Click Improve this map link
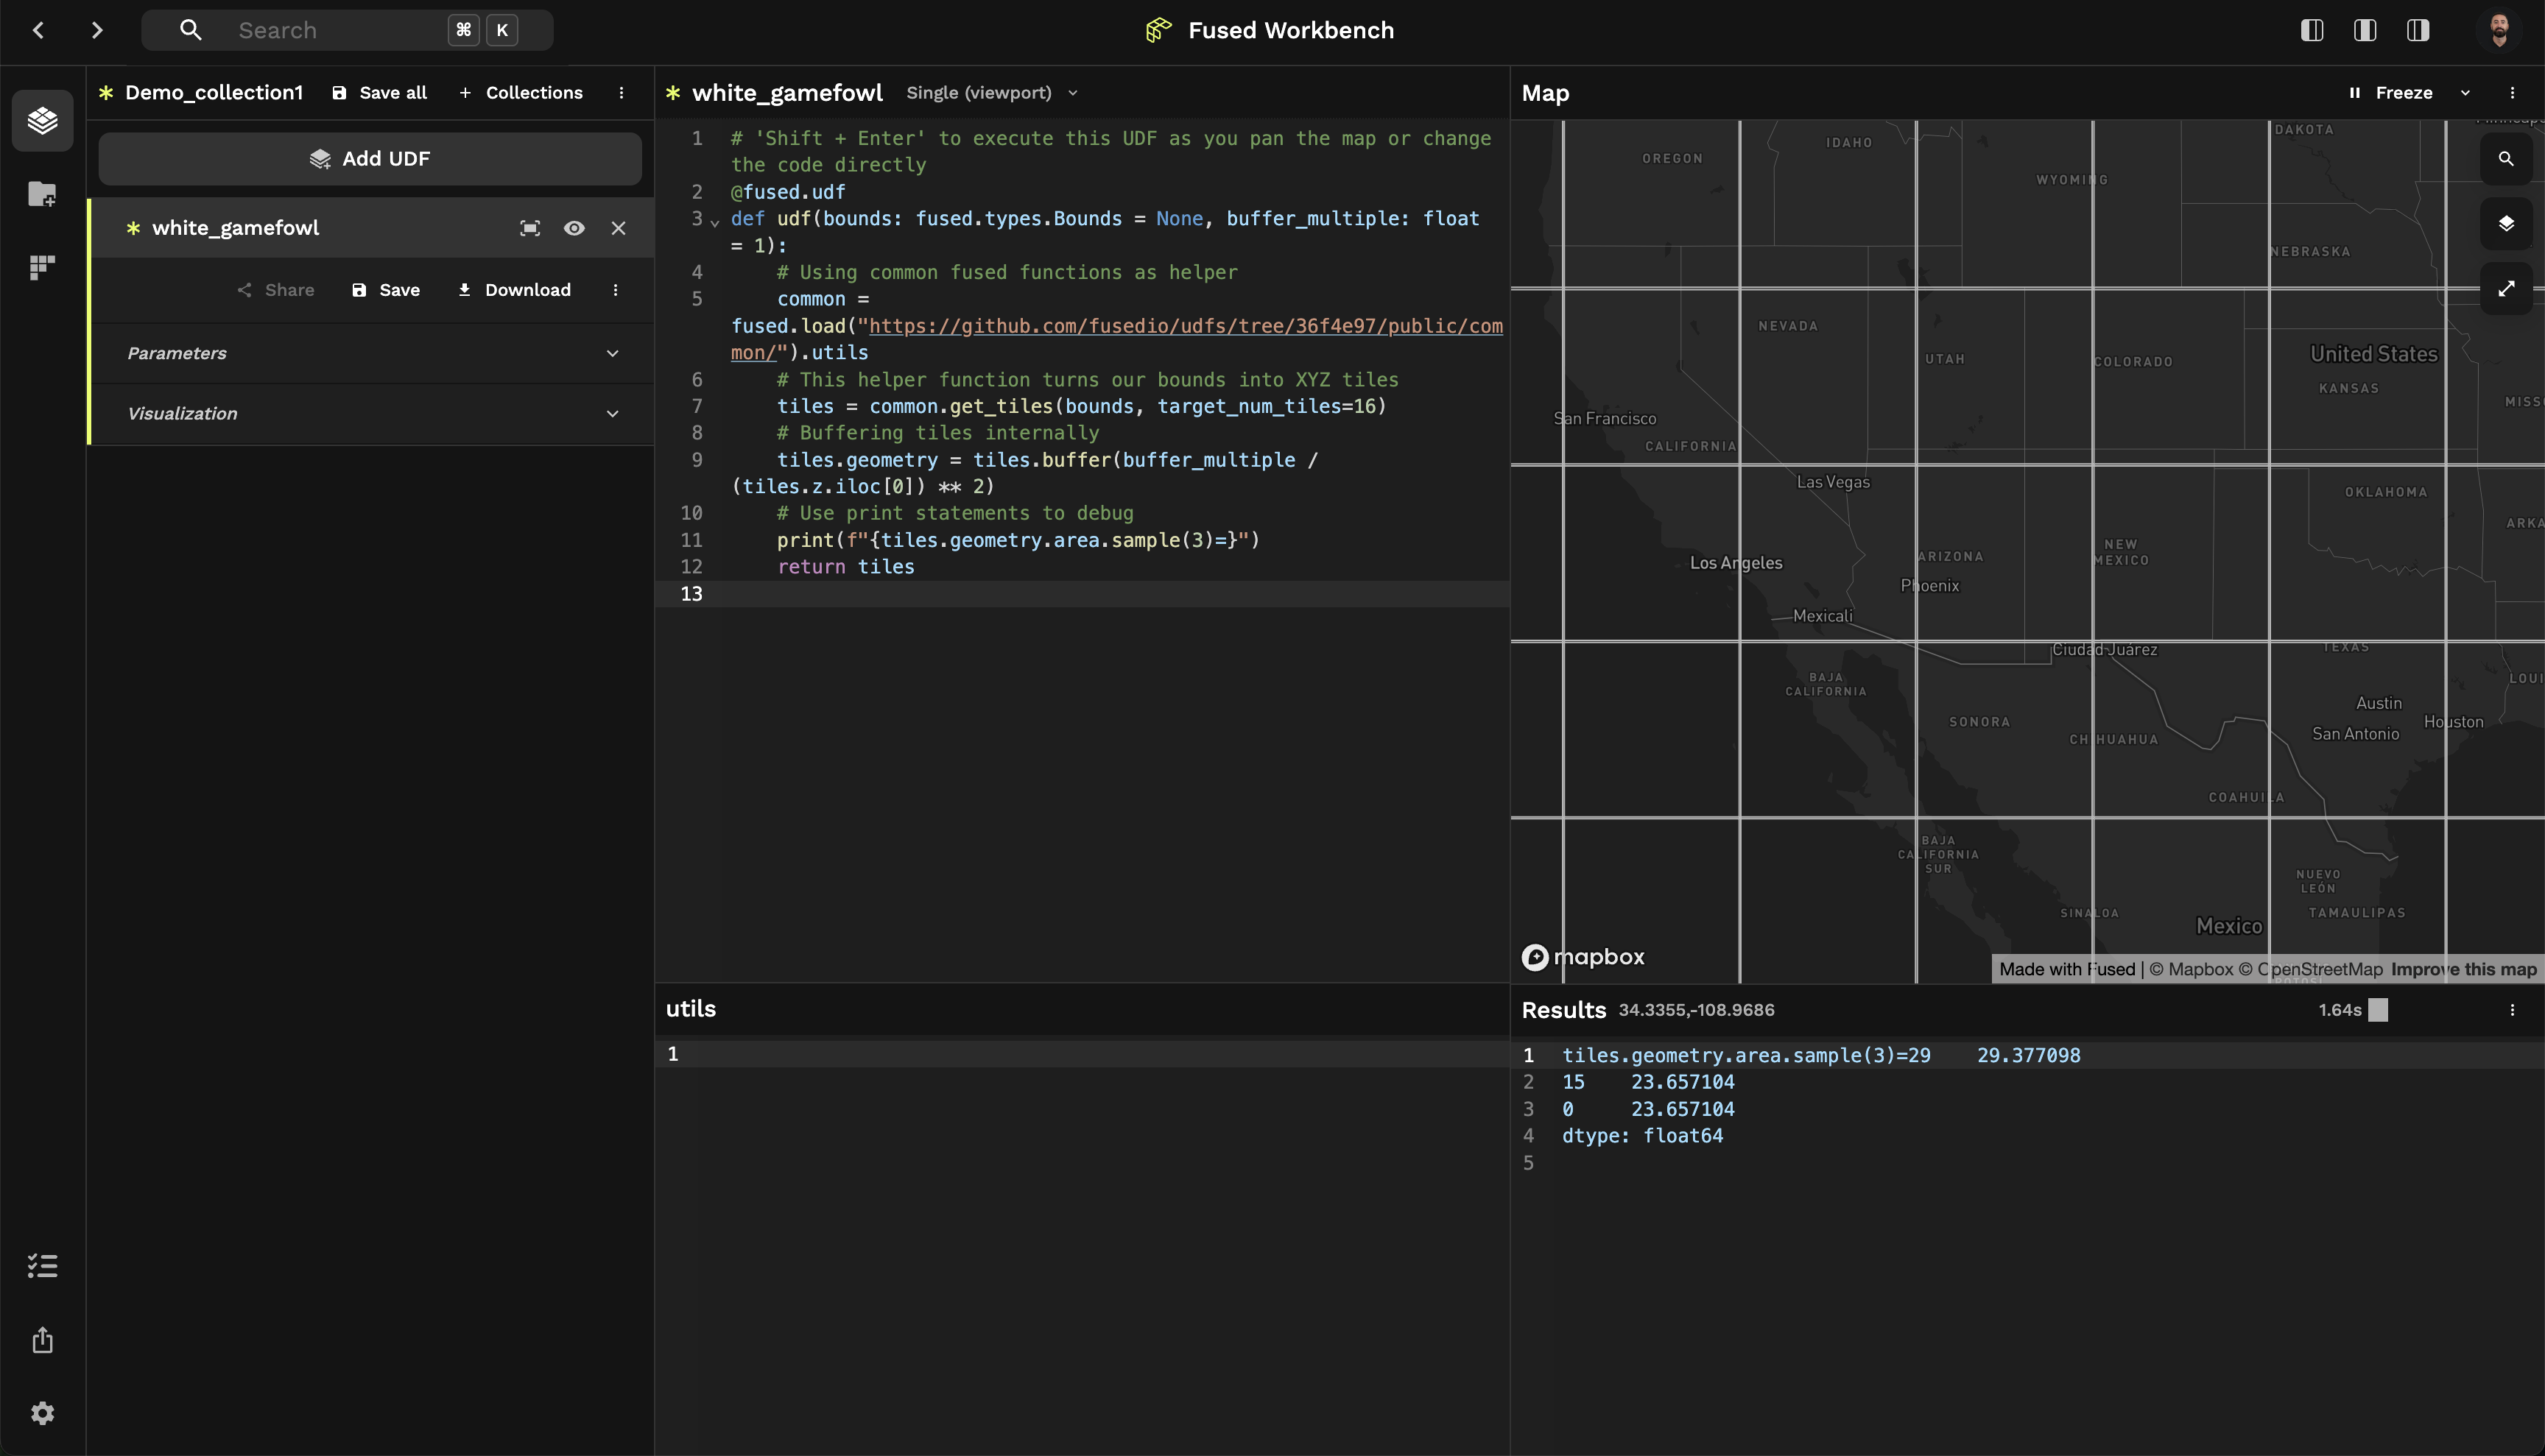This screenshot has height=1456, width=2545. coord(2464,969)
